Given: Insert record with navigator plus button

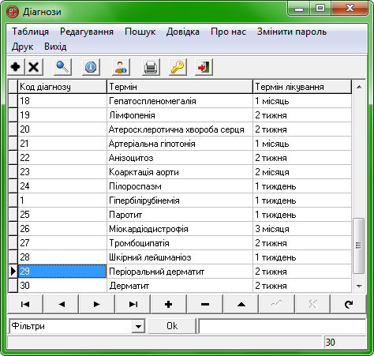Looking at the screenshot, I should [x=169, y=304].
